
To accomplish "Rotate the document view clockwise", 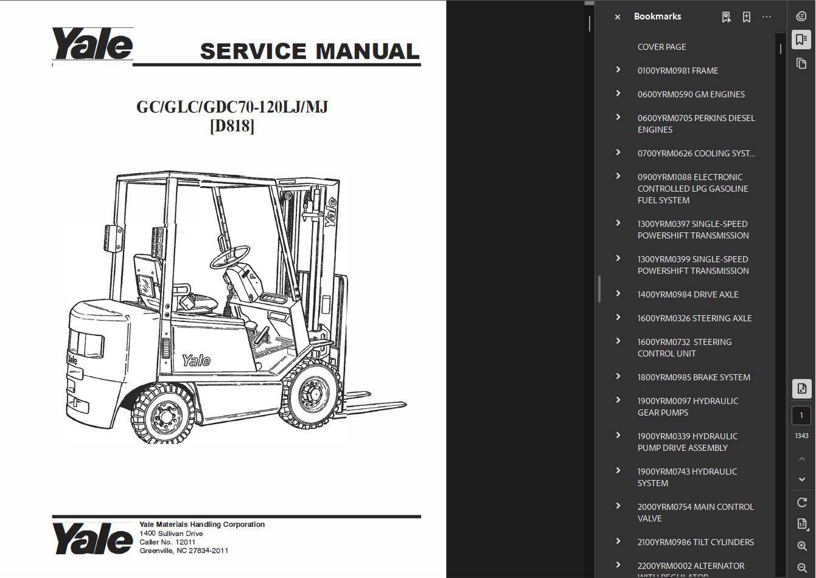I will [802, 503].
